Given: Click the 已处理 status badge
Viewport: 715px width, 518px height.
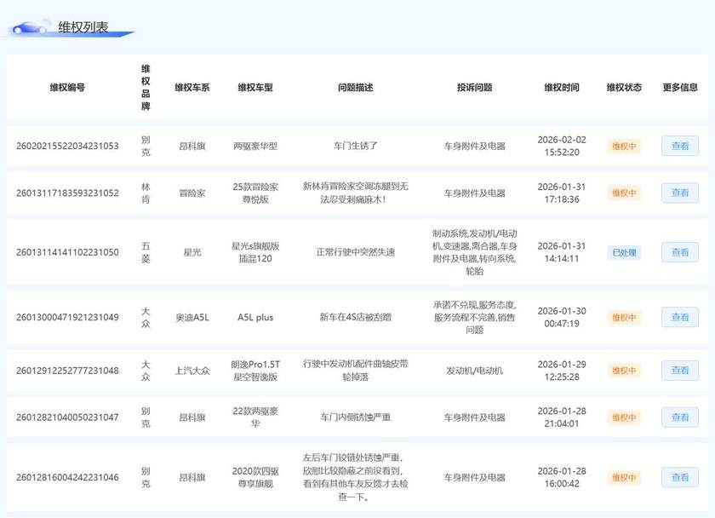Looking at the screenshot, I should (x=623, y=253).
